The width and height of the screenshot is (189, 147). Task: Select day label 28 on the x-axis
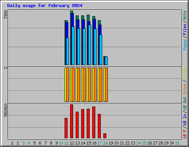[161, 143]
